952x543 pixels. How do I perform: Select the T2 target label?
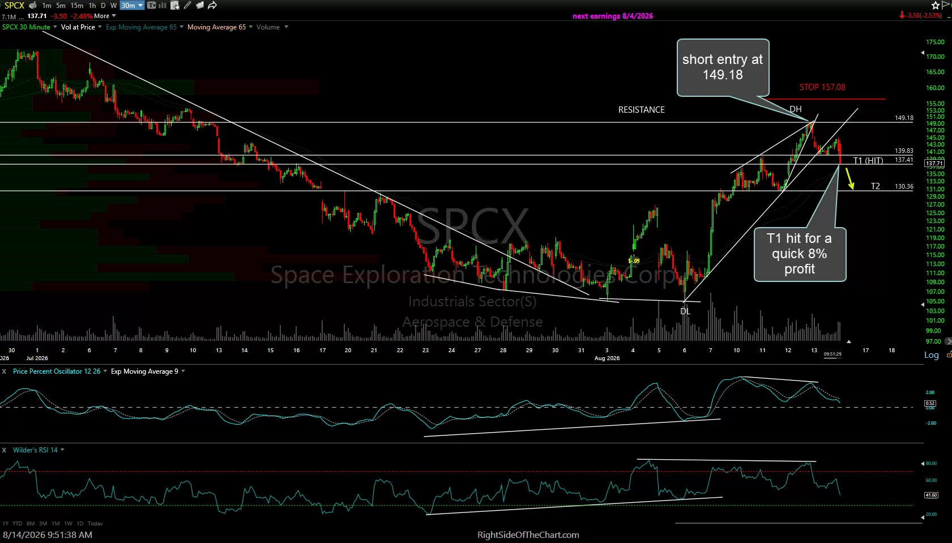tap(876, 186)
